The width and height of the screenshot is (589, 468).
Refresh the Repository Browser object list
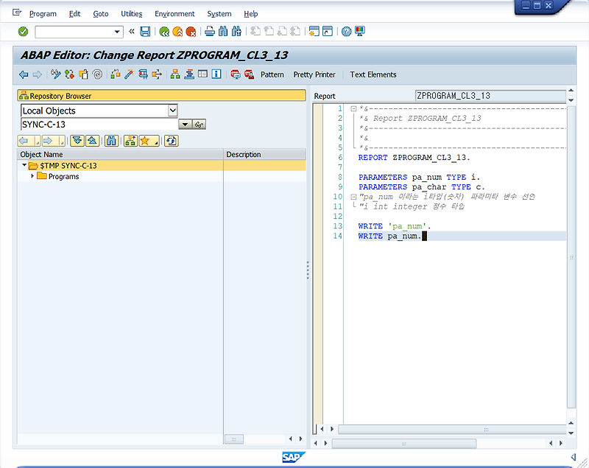coord(171,140)
